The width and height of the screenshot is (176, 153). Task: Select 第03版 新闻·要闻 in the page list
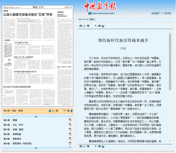(13, 130)
